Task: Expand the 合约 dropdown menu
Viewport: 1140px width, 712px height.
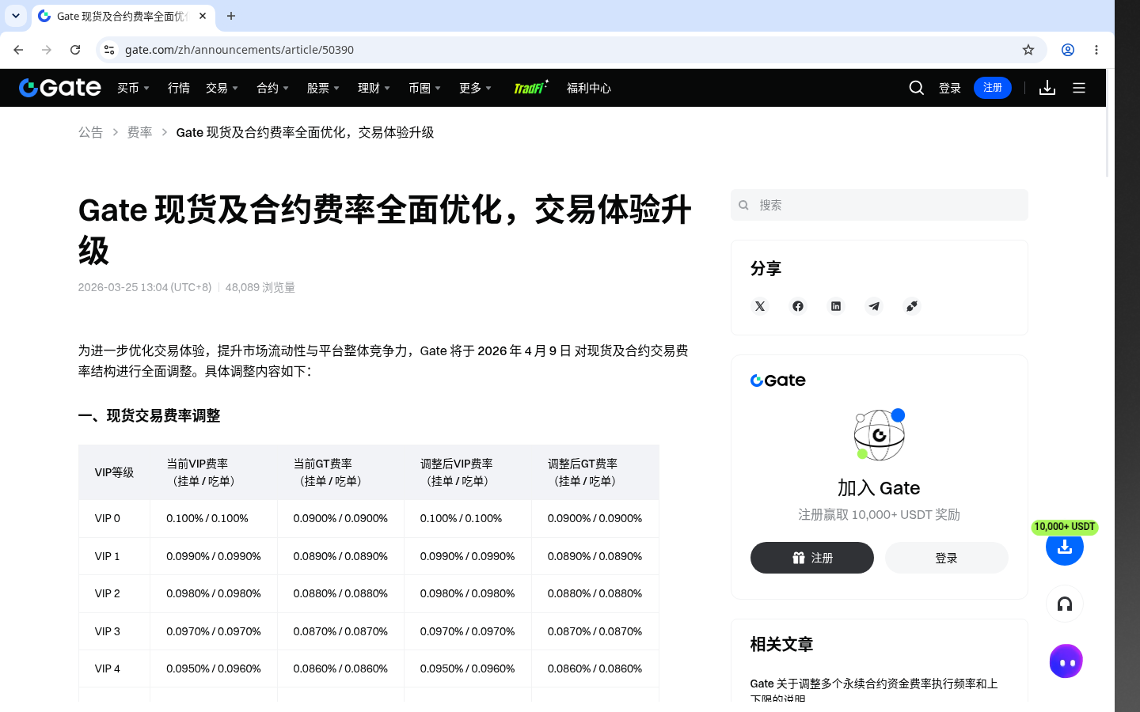Action: [x=273, y=88]
